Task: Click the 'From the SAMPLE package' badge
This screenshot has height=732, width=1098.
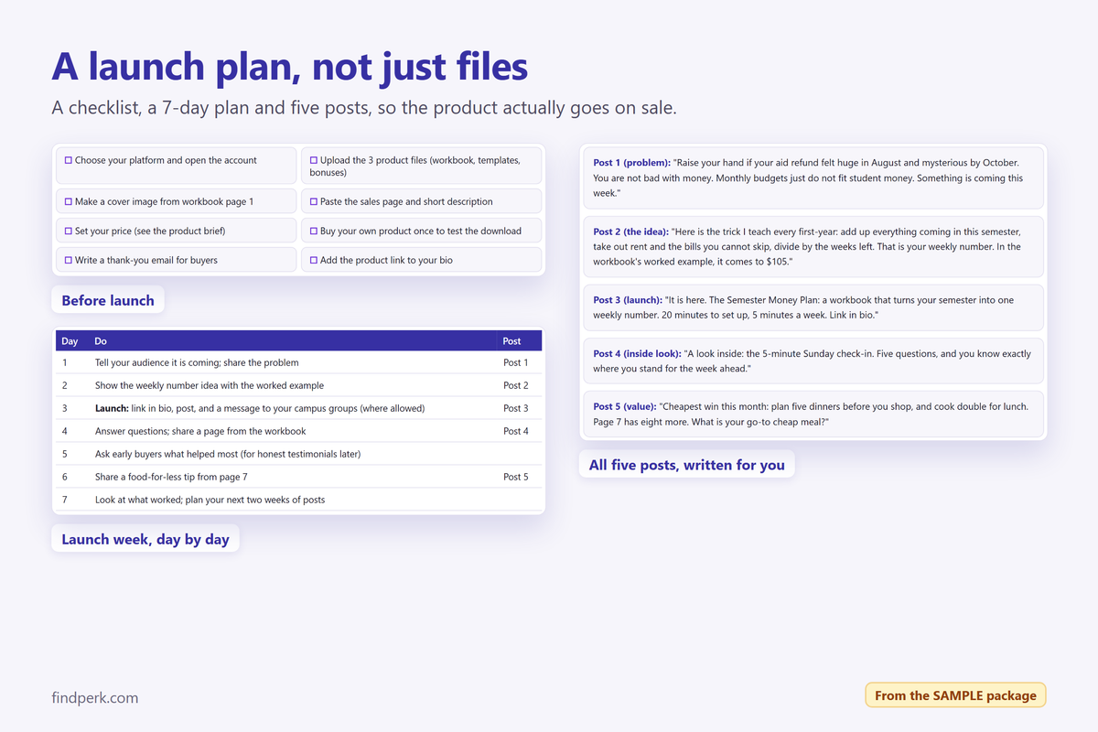Action: click(x=955, y=695)
